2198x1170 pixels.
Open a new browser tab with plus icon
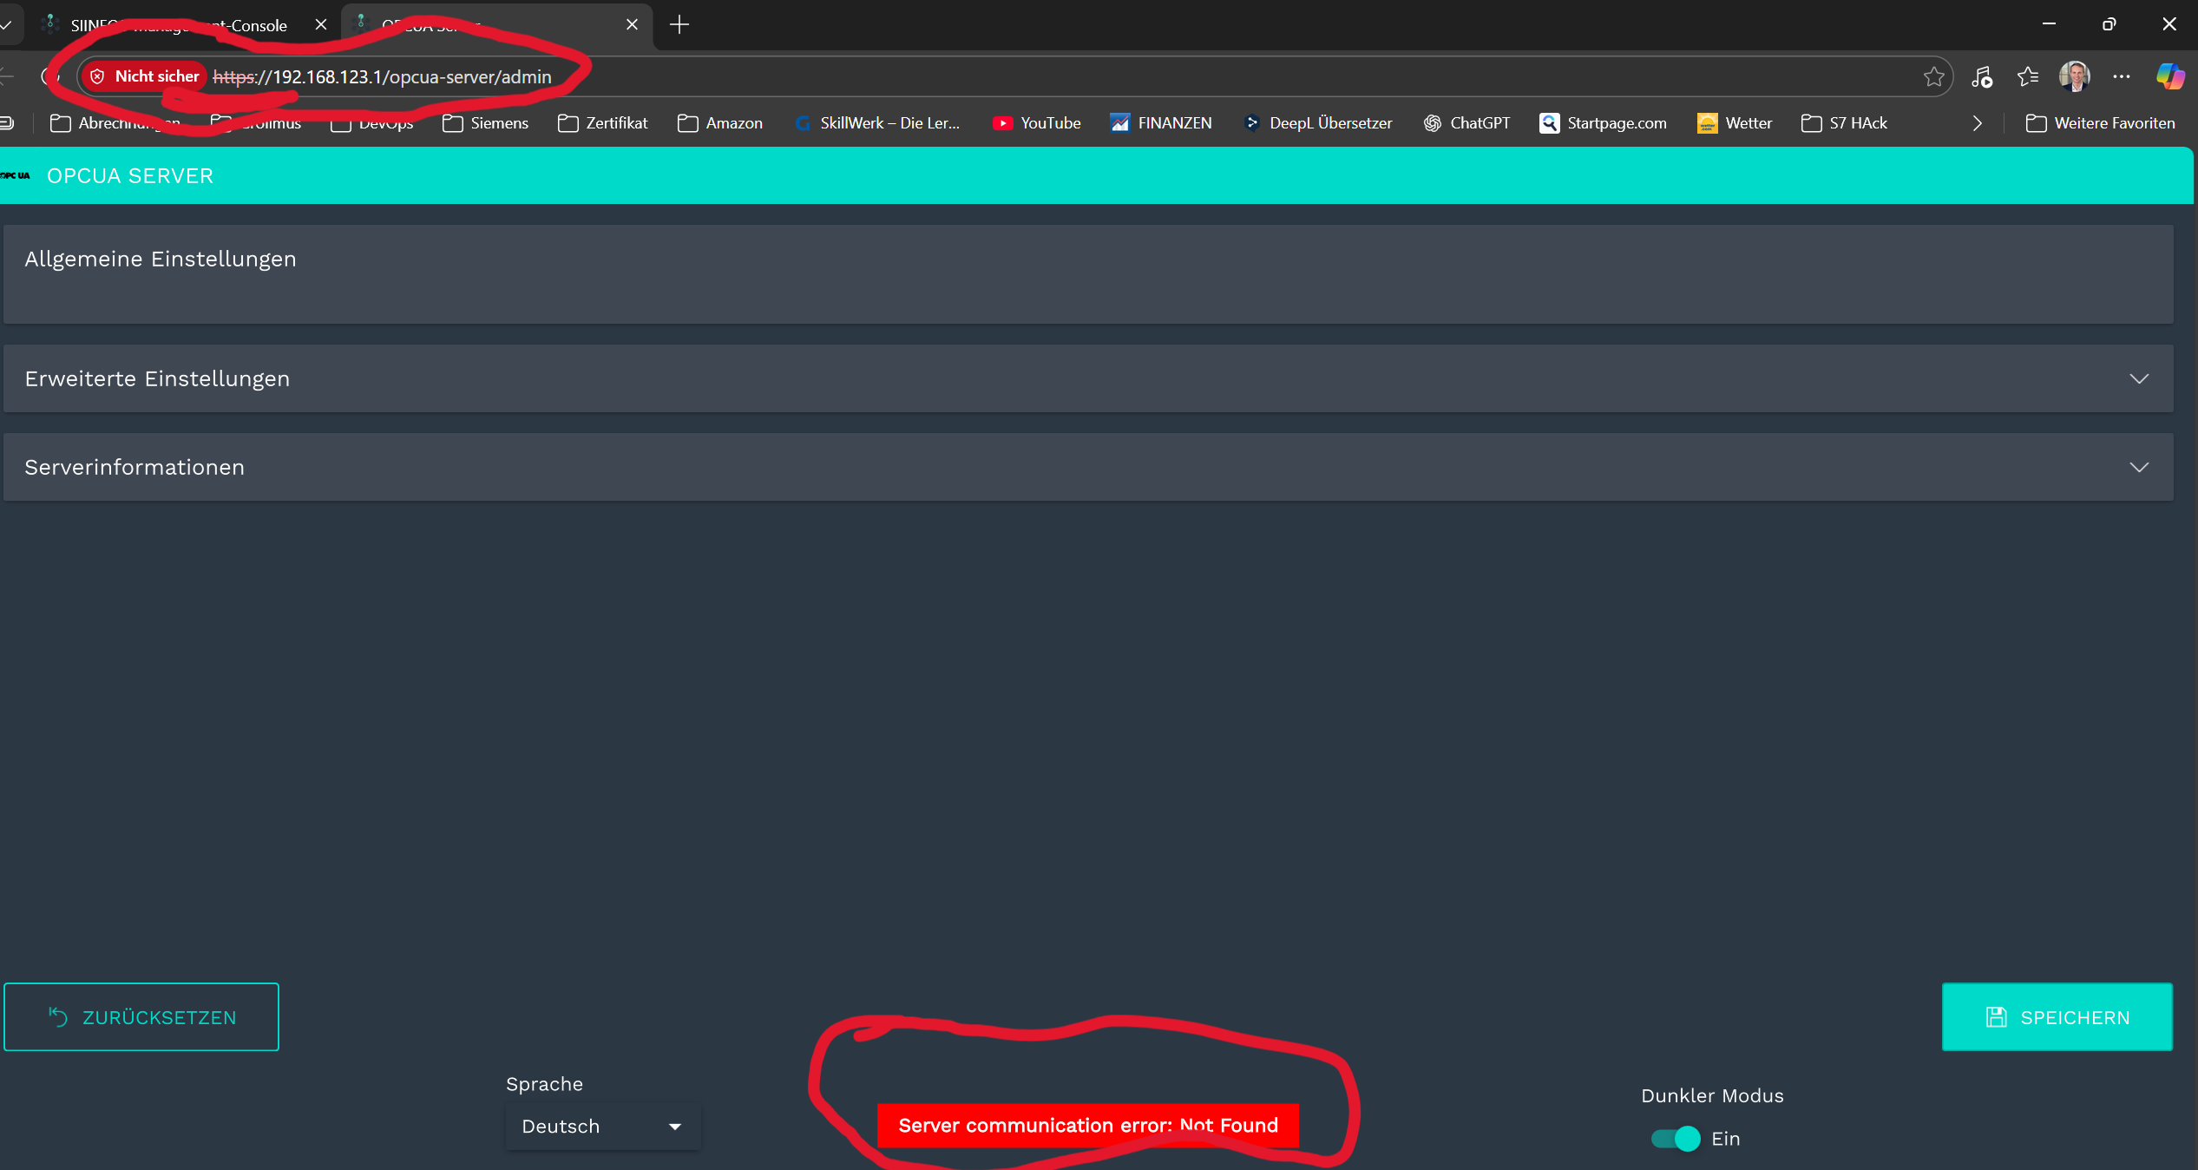[x=679, y=24]
